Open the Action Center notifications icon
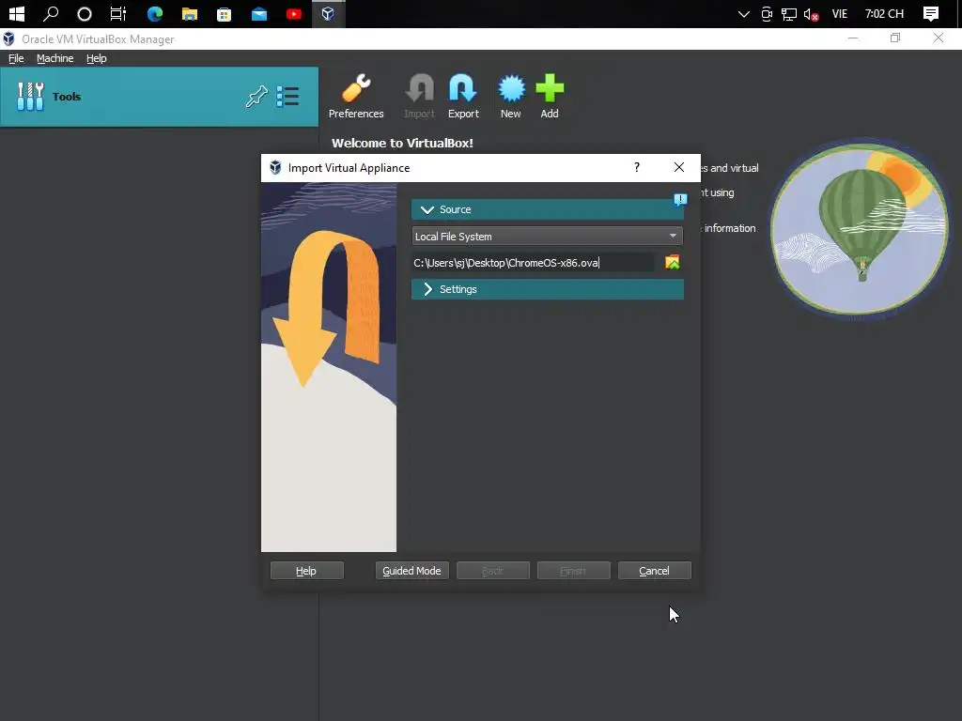Viewport: 962px width, 721px height. tap(931, 13)
